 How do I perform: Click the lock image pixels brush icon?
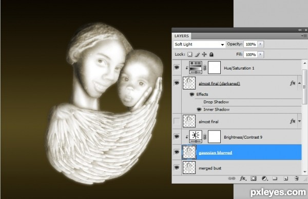click(x=197, y=54)
